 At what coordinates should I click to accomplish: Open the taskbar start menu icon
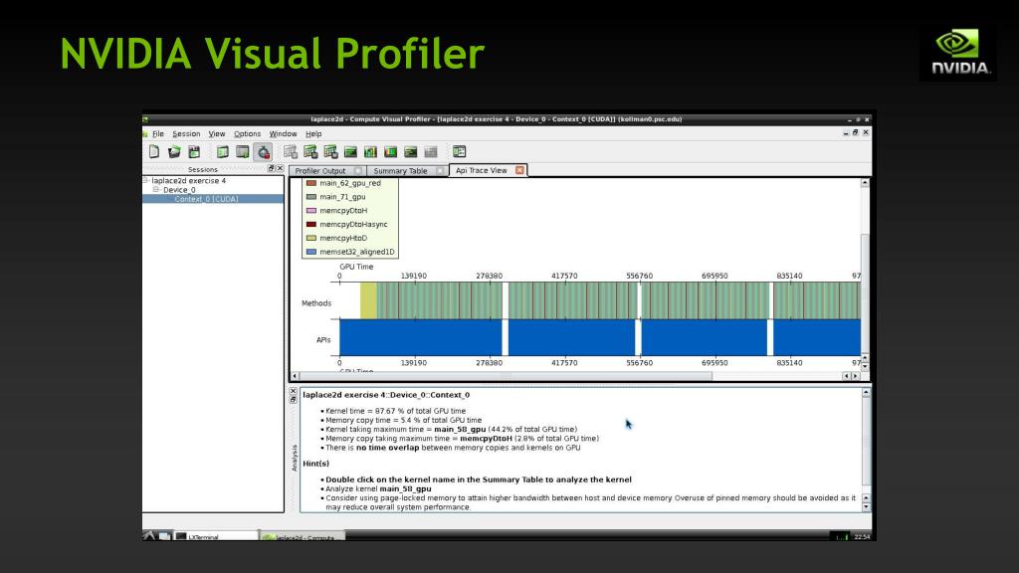click(x=149, y=536)
